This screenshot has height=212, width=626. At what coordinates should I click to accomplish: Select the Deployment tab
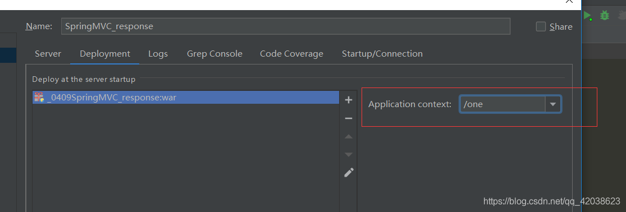tap(105, 54)
